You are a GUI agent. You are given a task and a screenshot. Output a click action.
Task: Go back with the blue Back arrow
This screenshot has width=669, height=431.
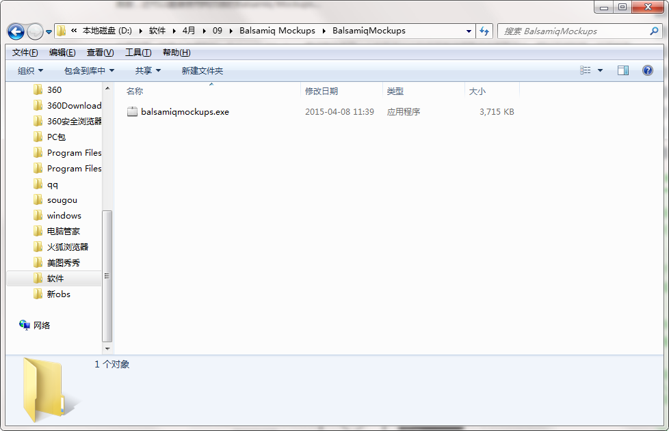(x=16, y=31)
